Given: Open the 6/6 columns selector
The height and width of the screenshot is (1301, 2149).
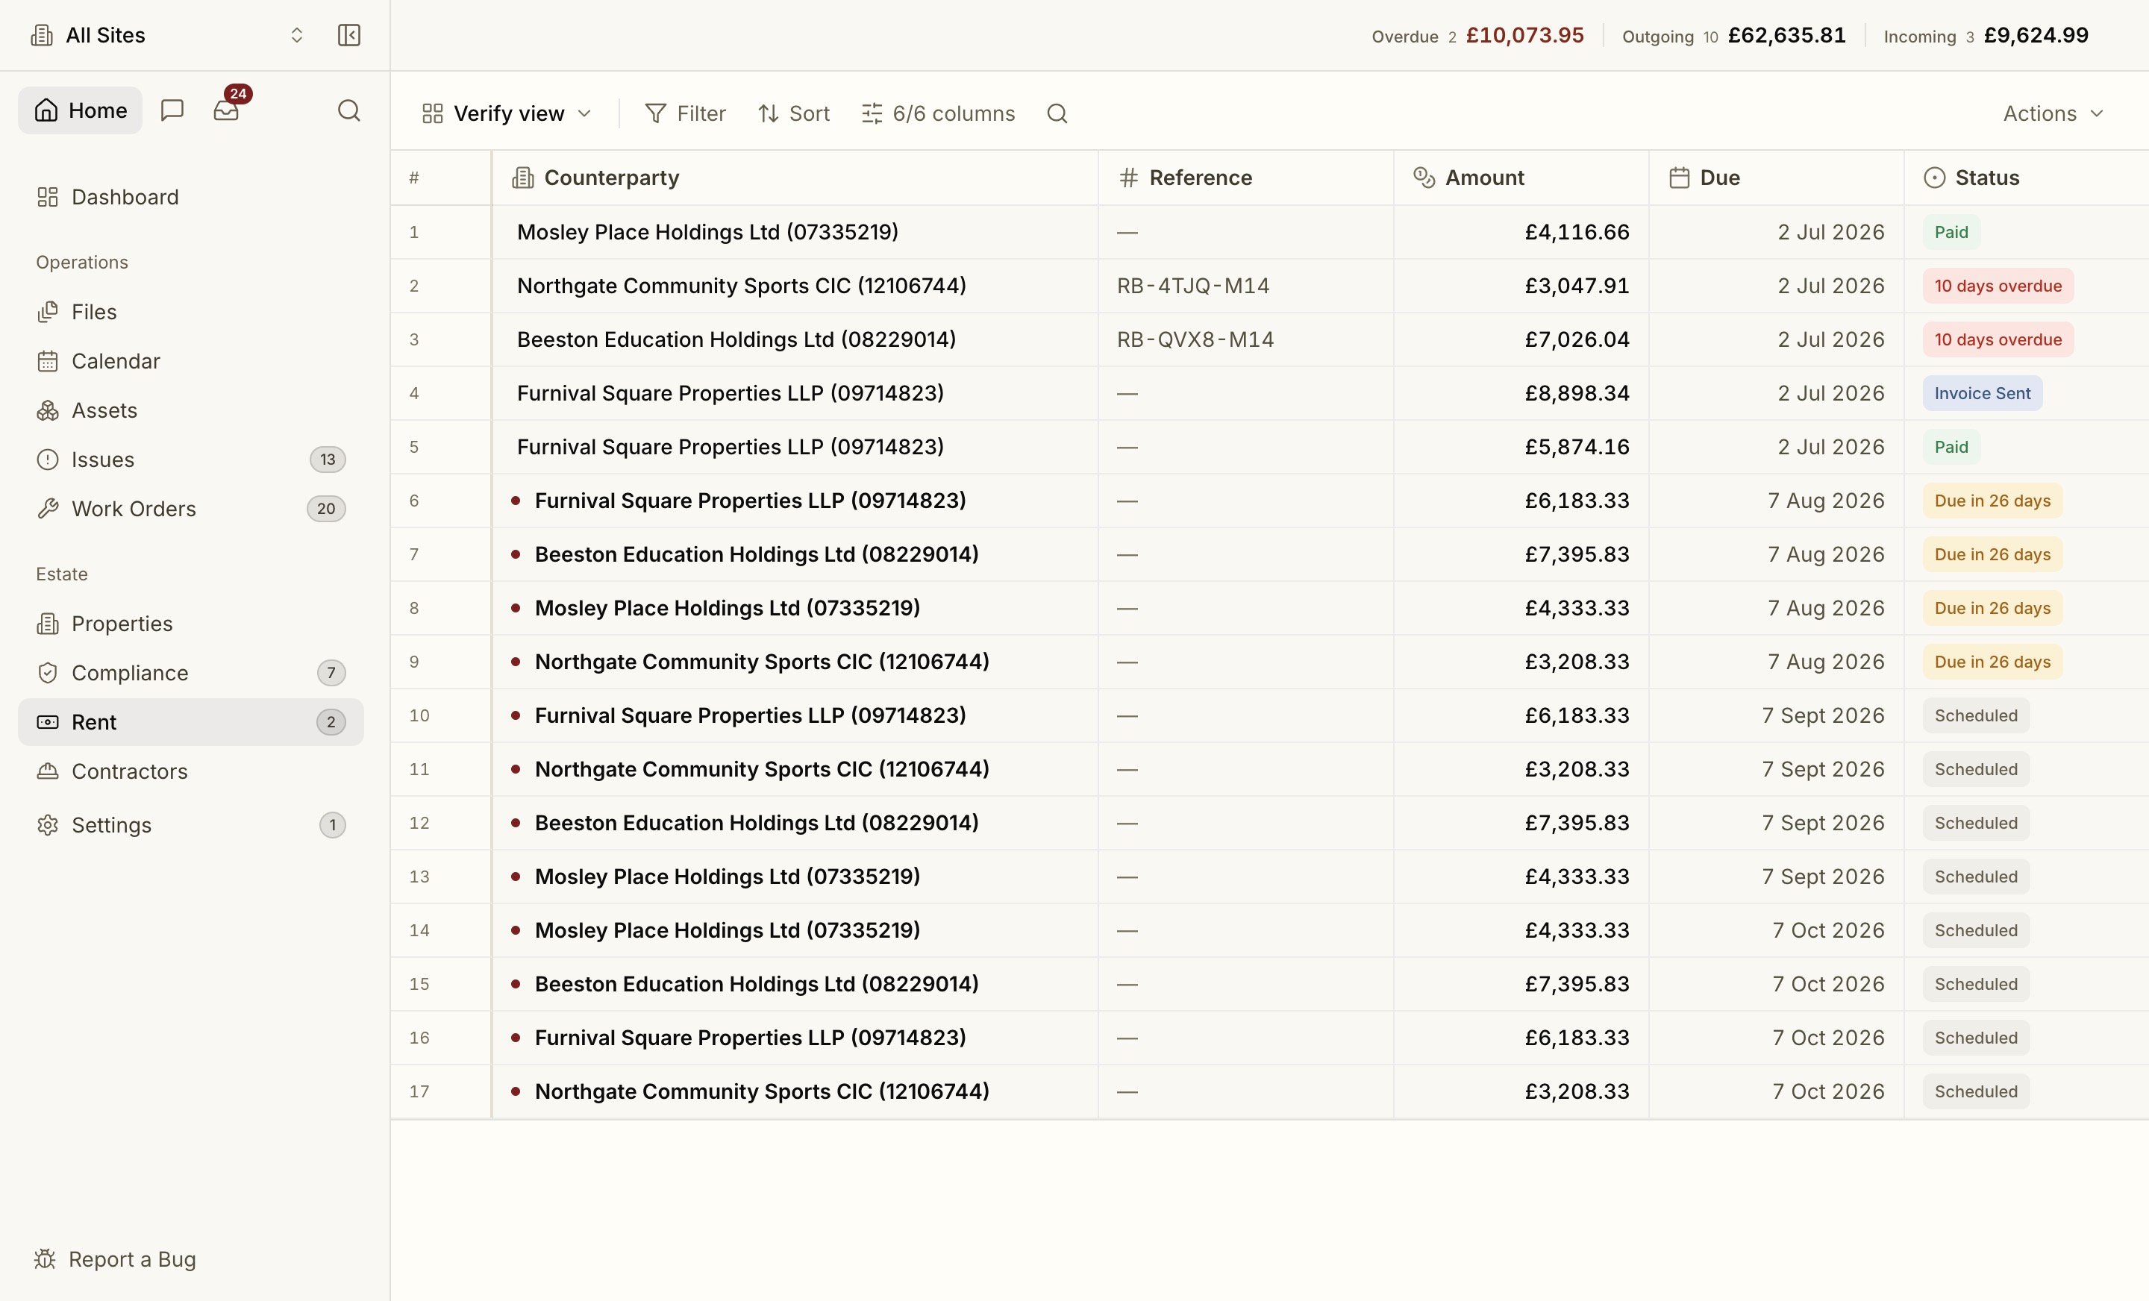Looking at the screenshot, I should click(x=939, y=113).
